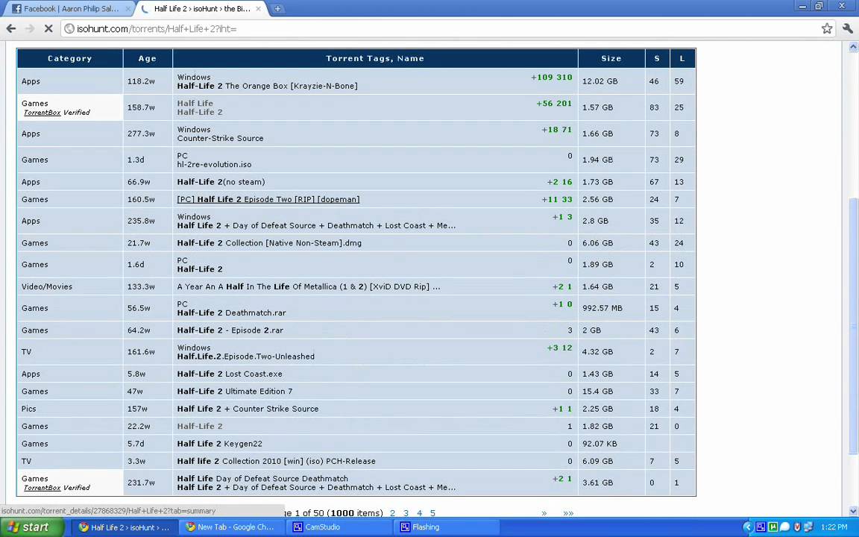The height and width of the screenshot is (537, 859).
Task: Open a new tab with plus button
Action: [277, 9]
